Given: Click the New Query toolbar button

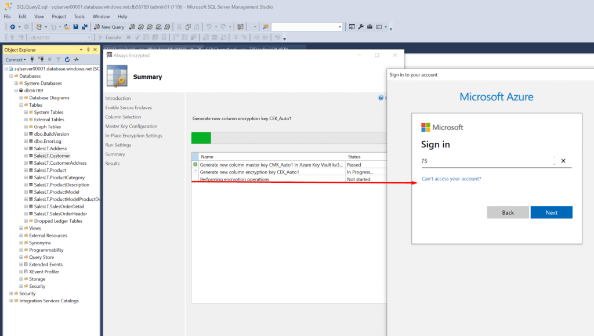Looking at the screenshot, I should [x=109, y=27].
